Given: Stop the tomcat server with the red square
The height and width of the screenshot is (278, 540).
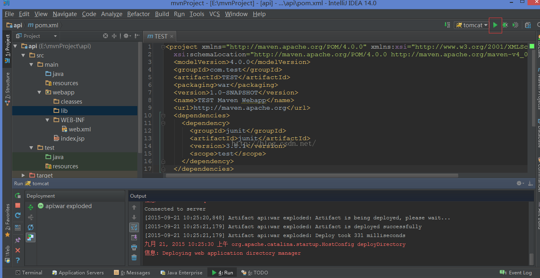Looking at the screenshot, I should click(x=18, y=205).
